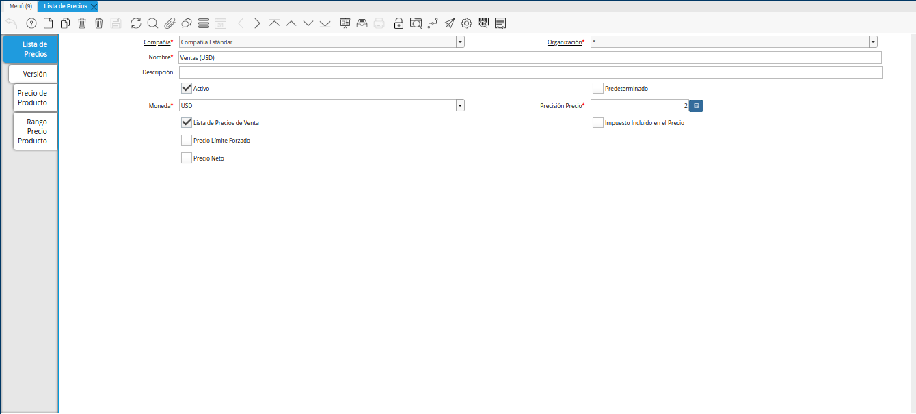The width and height of the screenshot is (916, 414).
Task: Open calculator button beside Precisión Precio
Action: pyautogui.click(x=696, y=105)
